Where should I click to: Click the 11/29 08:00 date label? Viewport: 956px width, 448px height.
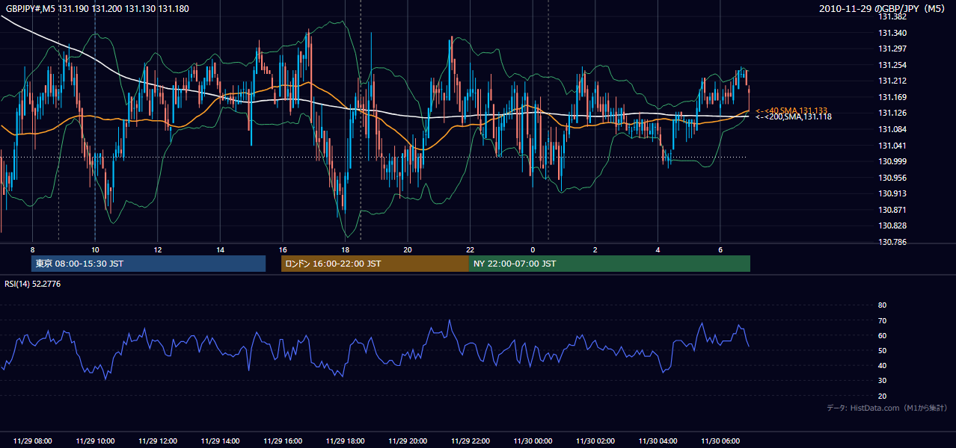pyautogui.click(x=32, y=441)
